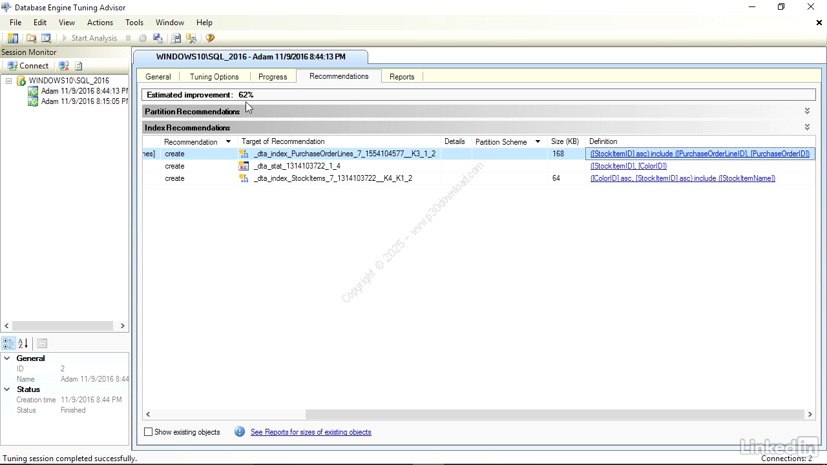The width and height of the screenshot is (827, 465).
Task: Open the Edit menu
Action: [x=40, y=22]
